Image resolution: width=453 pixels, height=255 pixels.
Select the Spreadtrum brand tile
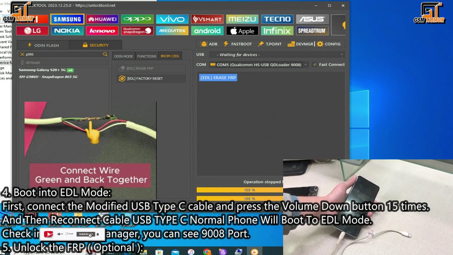(312, 31)
